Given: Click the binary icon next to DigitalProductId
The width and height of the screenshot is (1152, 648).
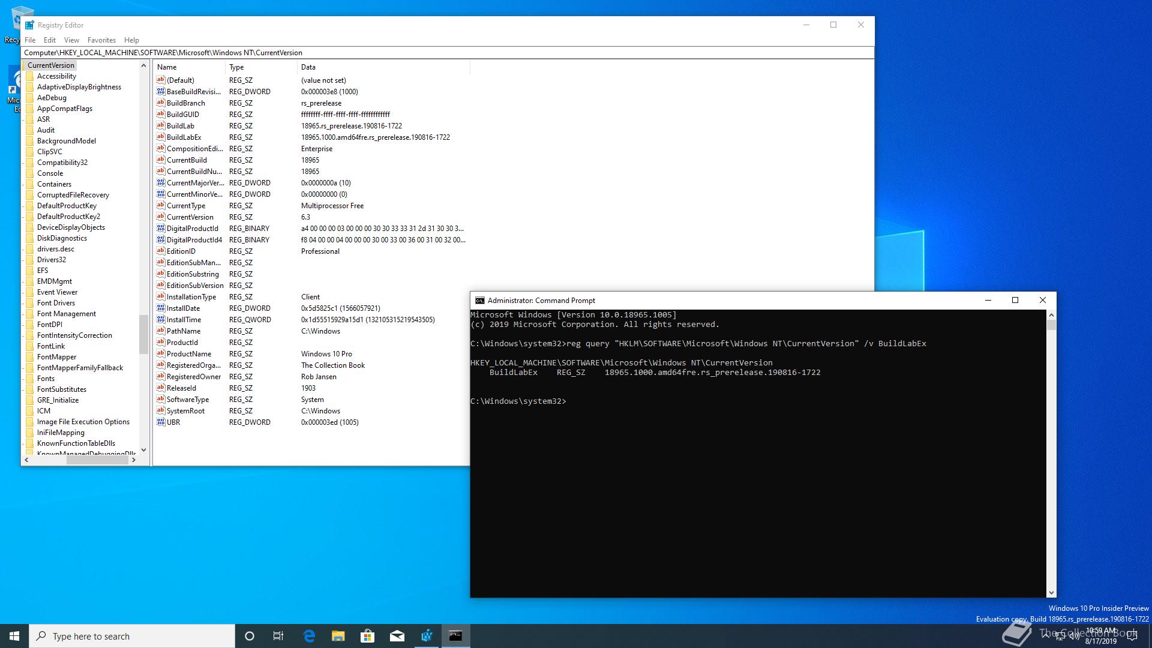Looking at the screenshot, I should click(x=160, y=228).
